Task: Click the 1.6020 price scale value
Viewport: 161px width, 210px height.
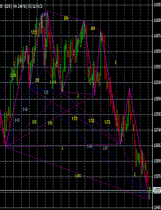Action: [x=157, y=52]
